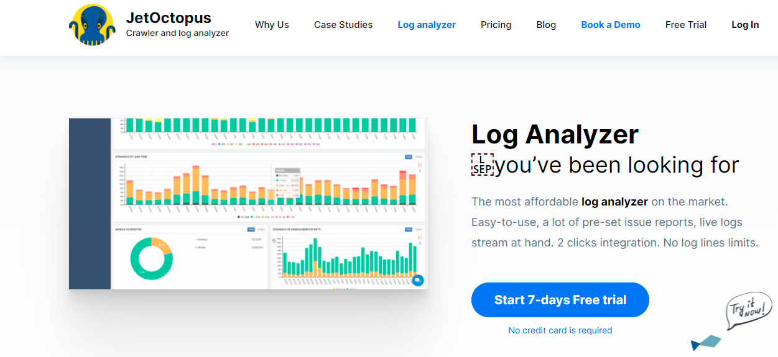Click the Log Analyzer heading
This screenshot has width=778, height=357.
pos(555,135)
